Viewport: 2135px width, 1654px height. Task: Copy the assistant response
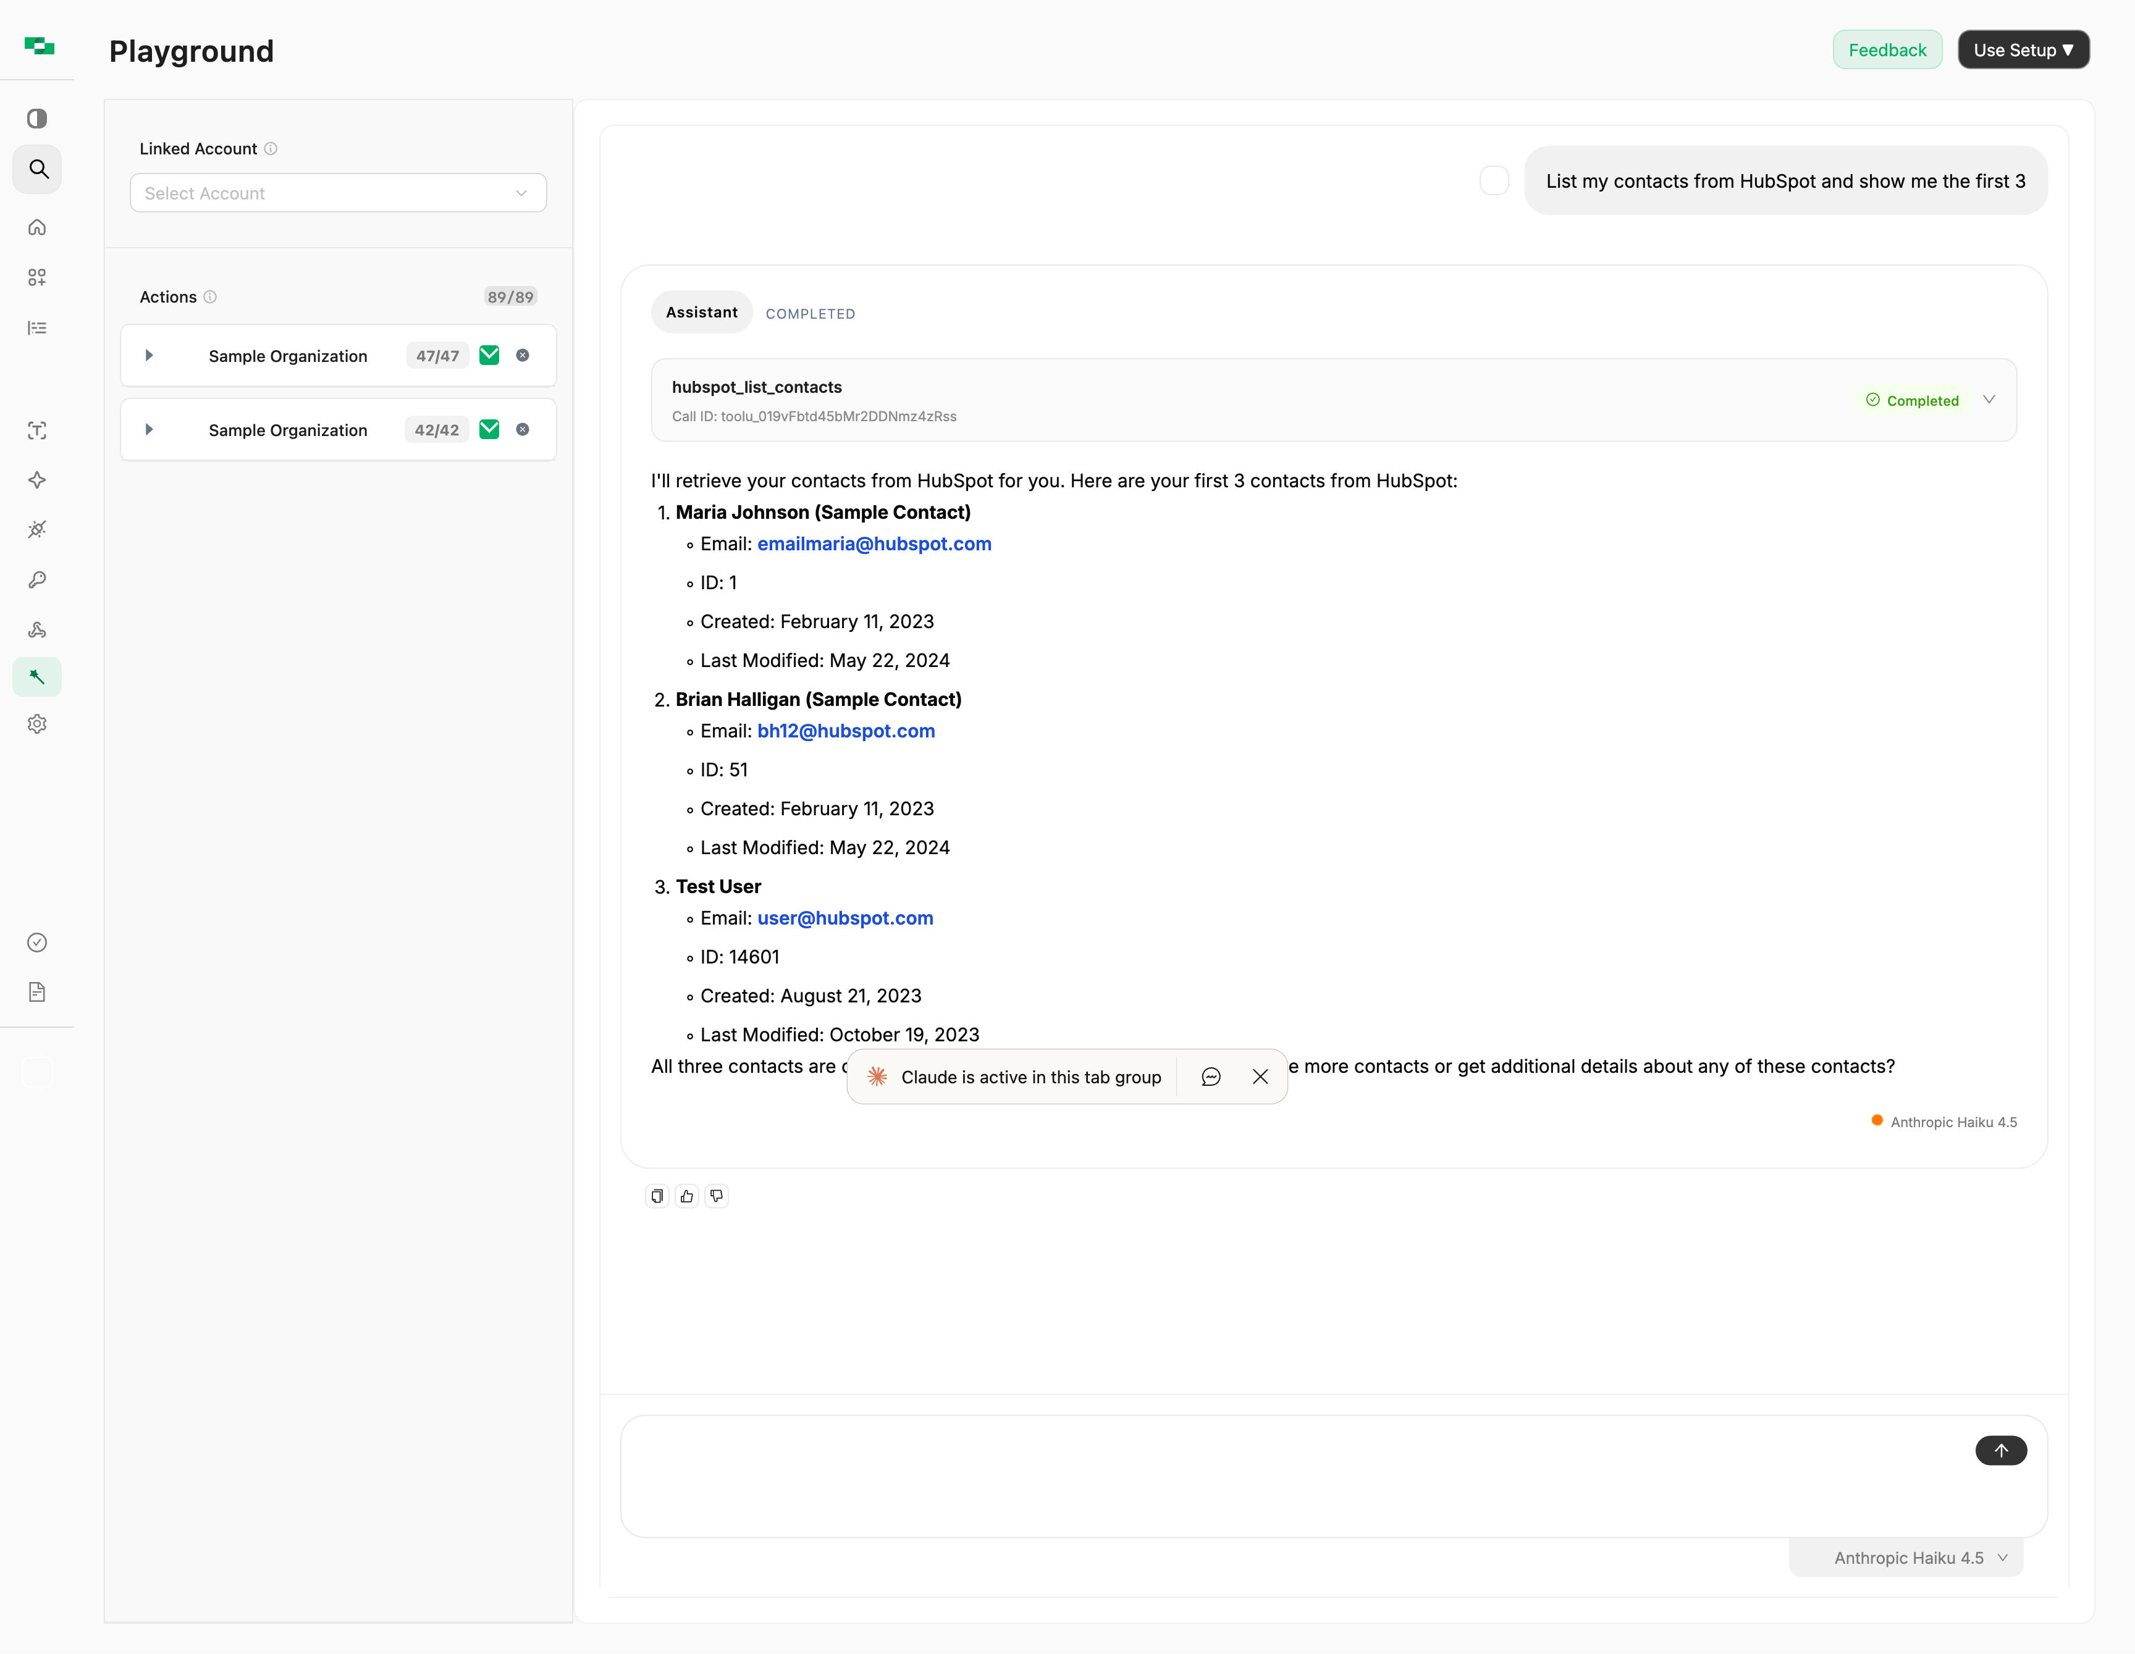point(657,1196)
